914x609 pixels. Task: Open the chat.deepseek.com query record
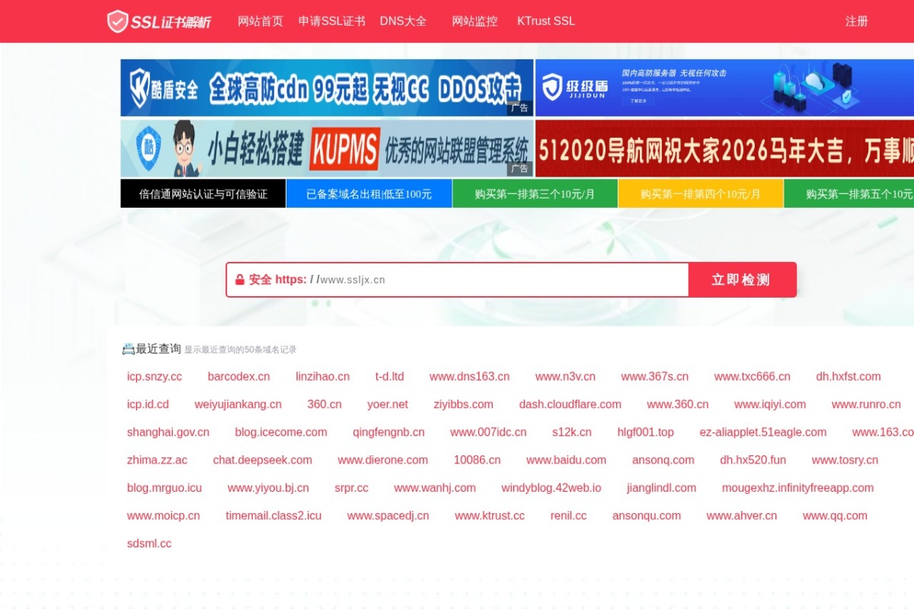point(263,460)
